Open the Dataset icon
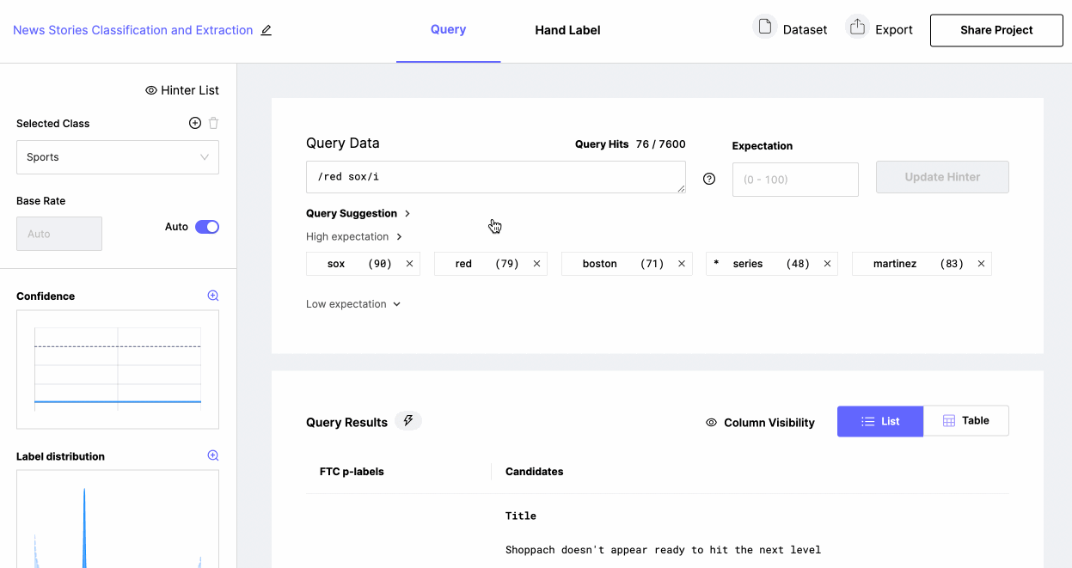Screen dimensions: 1072x568 765,27
